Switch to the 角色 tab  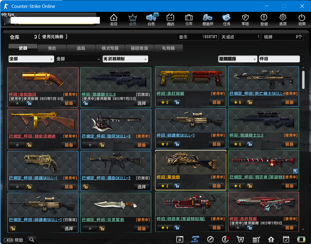pyautogui.click(x=52, y=48)
